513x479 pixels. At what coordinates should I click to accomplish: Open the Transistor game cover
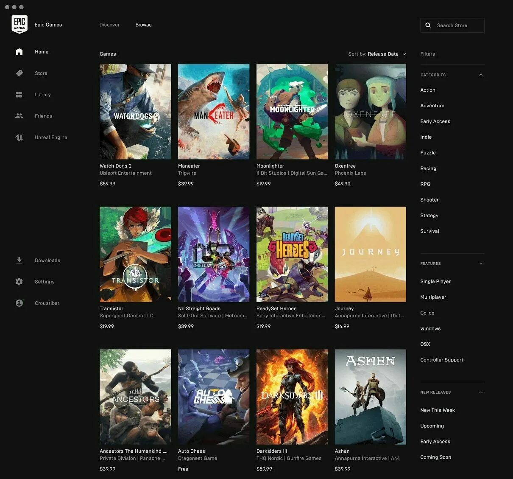tap(135, 254)
